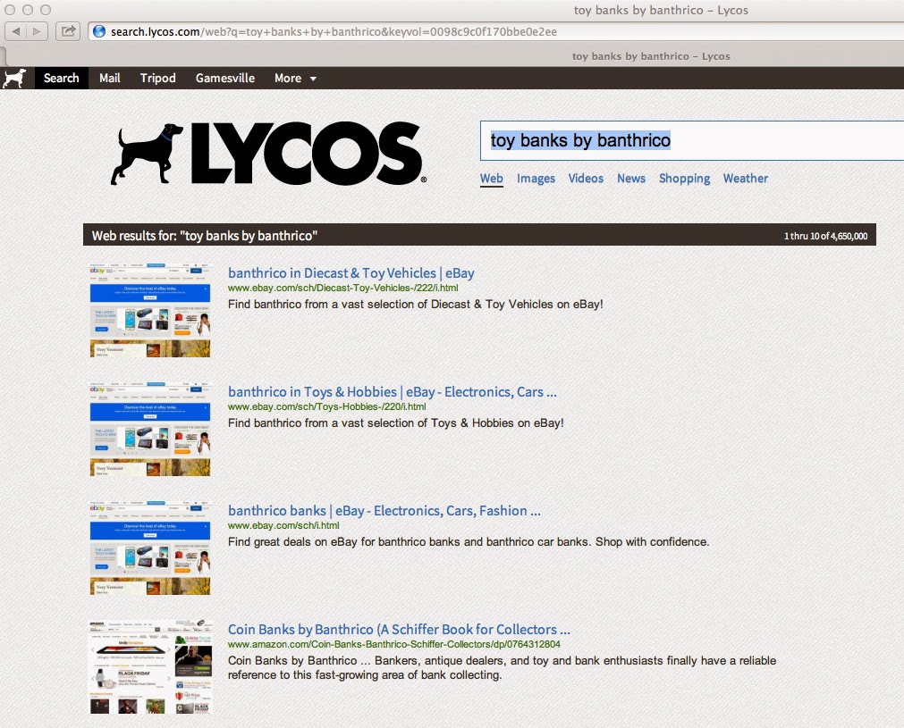Click 'Find banthrico from a vast selection of Toys & Hobbies' snippet
The image size is (904, 728).
click(x=395, y=423)
